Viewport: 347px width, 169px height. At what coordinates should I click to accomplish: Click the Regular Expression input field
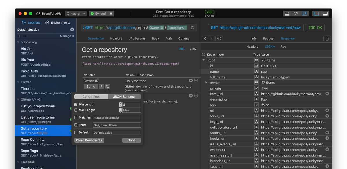click(117, 117)
